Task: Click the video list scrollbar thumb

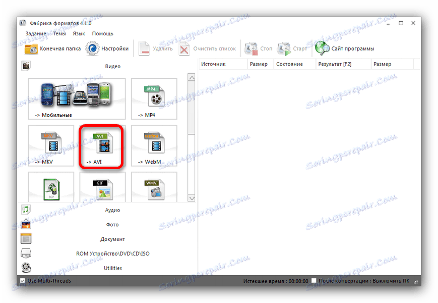Action: tap(192, 108)
